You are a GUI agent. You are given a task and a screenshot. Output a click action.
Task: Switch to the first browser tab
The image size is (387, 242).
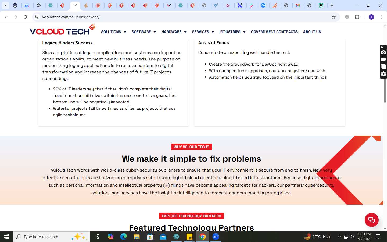click(15, 5)
